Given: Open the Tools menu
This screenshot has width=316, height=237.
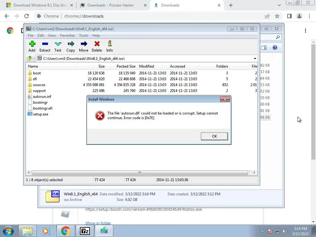Looking at the screenshot, I should (x=83, y=35).
